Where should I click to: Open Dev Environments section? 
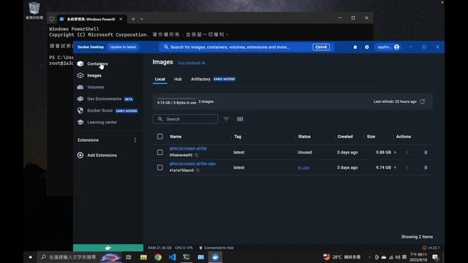click(x=105, y=99)
